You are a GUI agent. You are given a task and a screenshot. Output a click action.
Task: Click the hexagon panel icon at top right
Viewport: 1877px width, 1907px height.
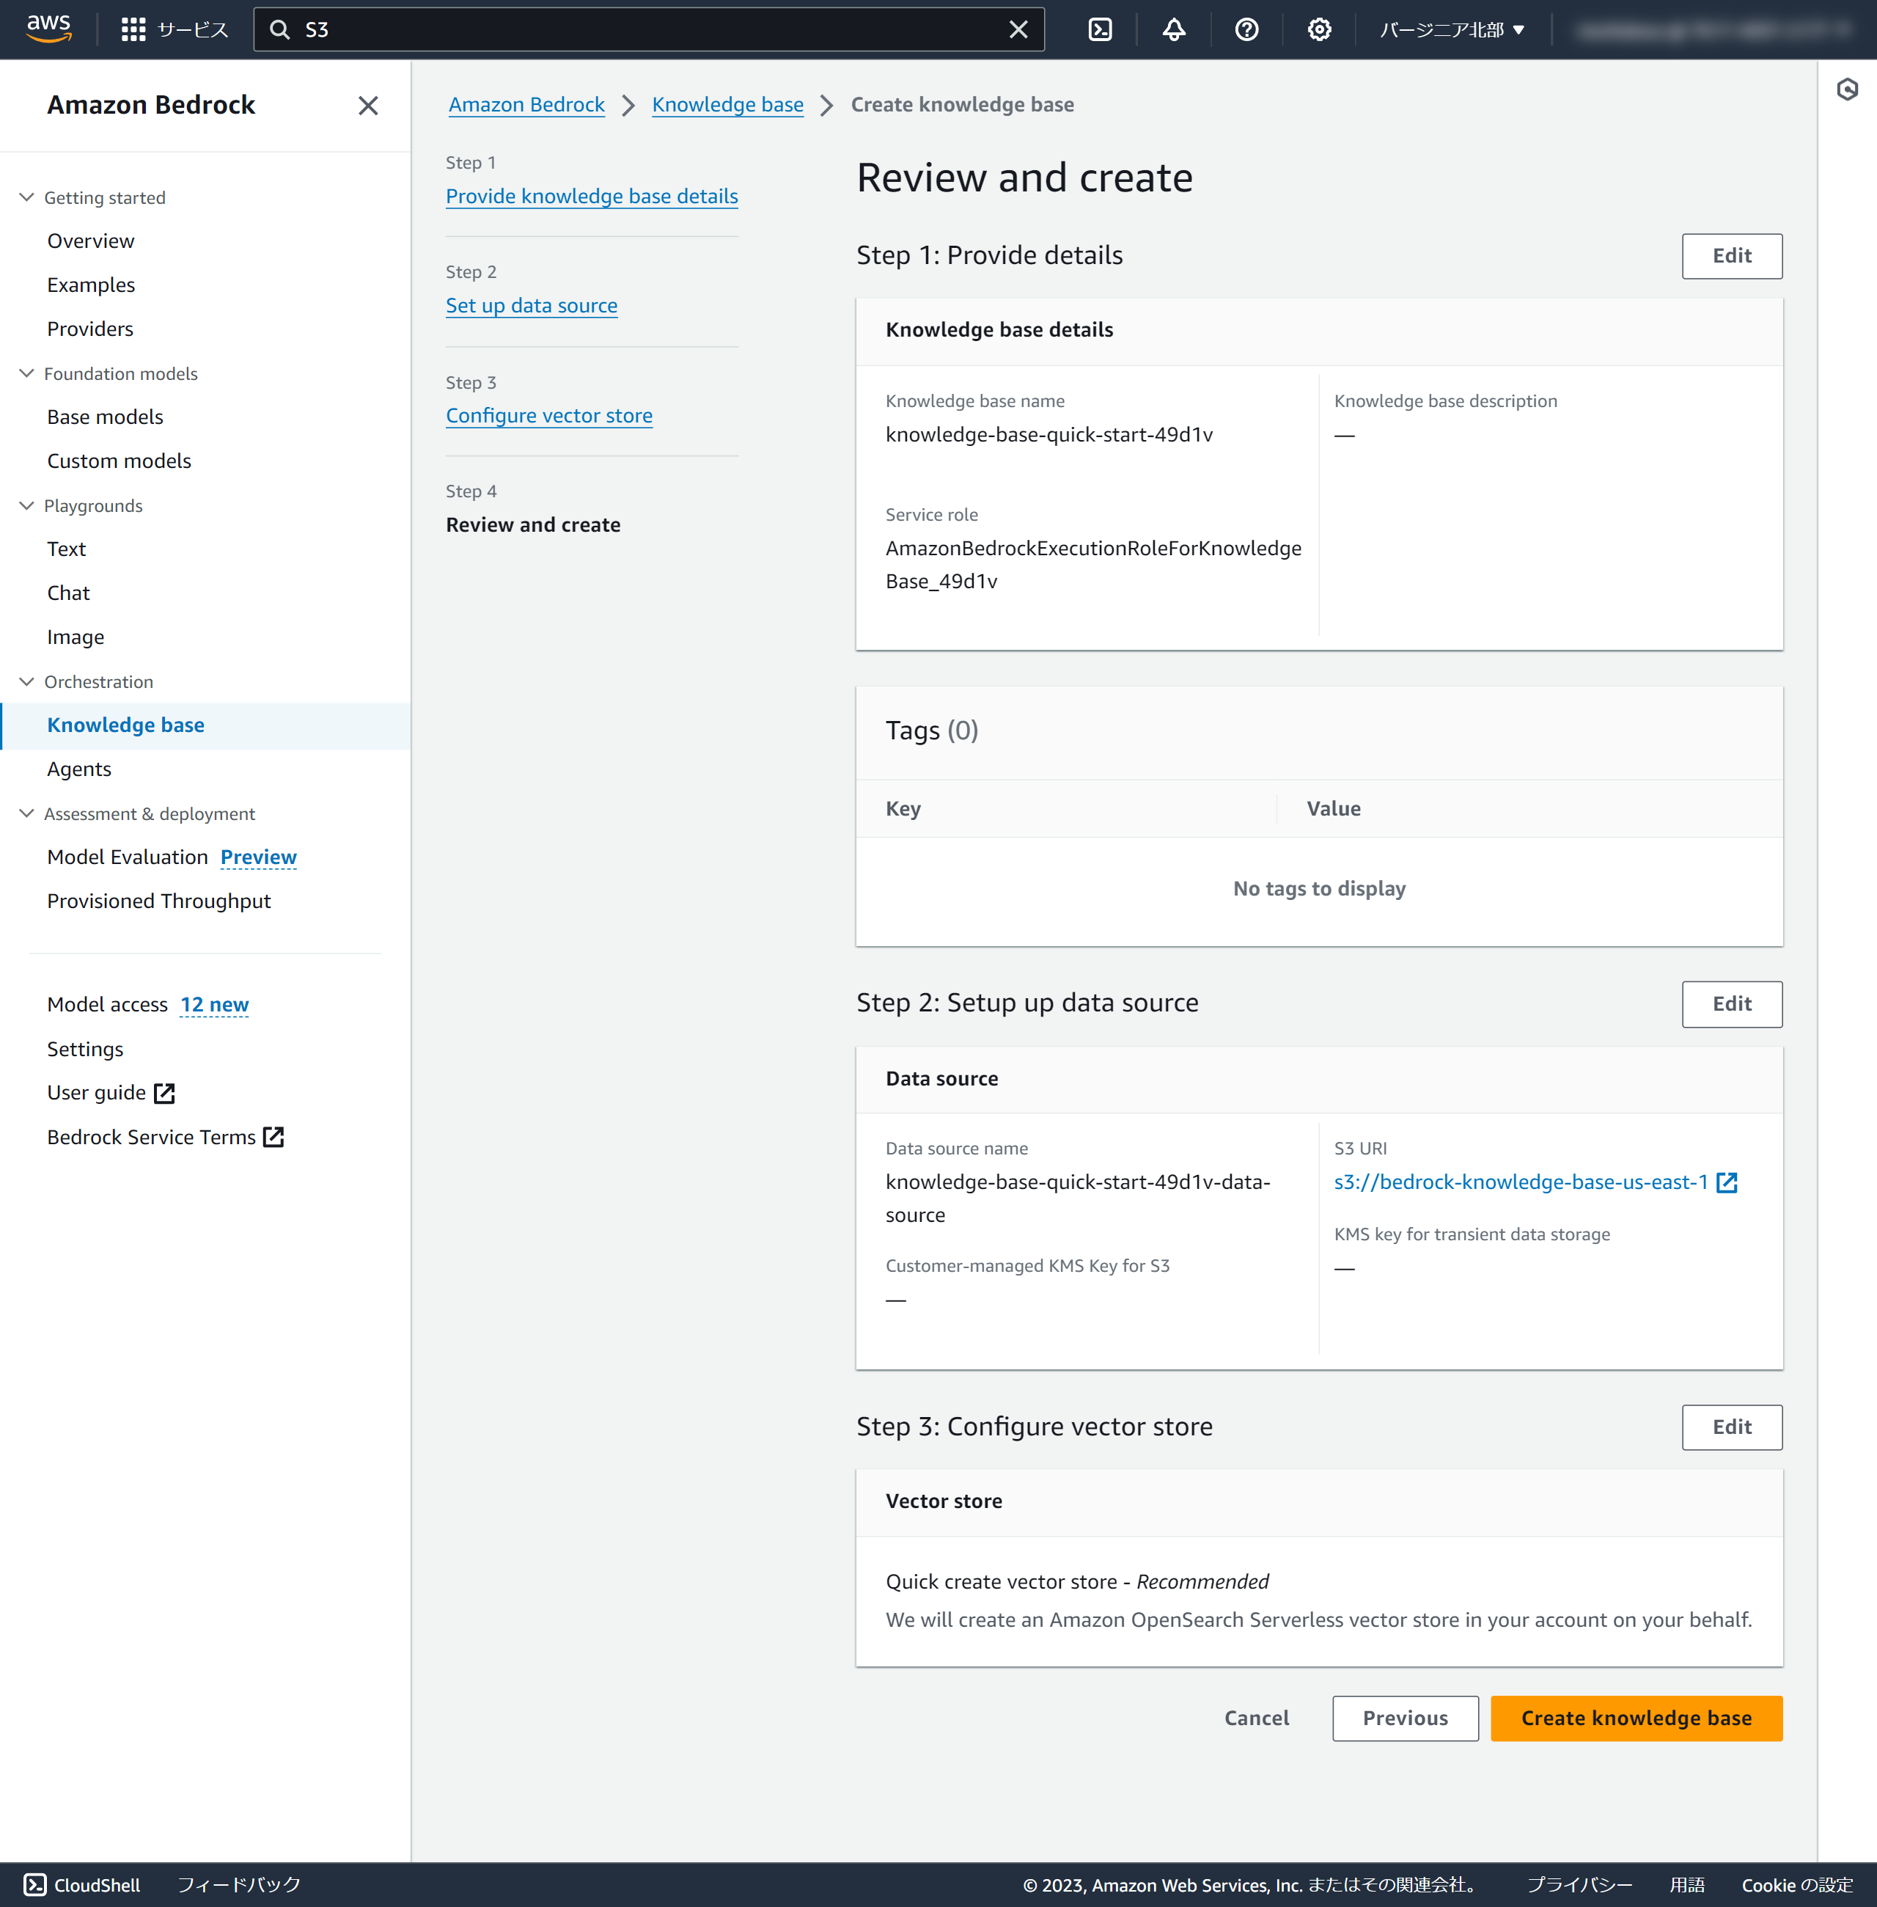[1846, 89]
